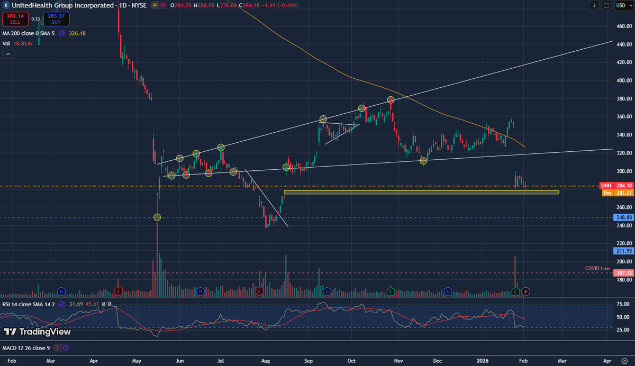Click the red exclamation warning on MACD legend

tap(58, 348)
